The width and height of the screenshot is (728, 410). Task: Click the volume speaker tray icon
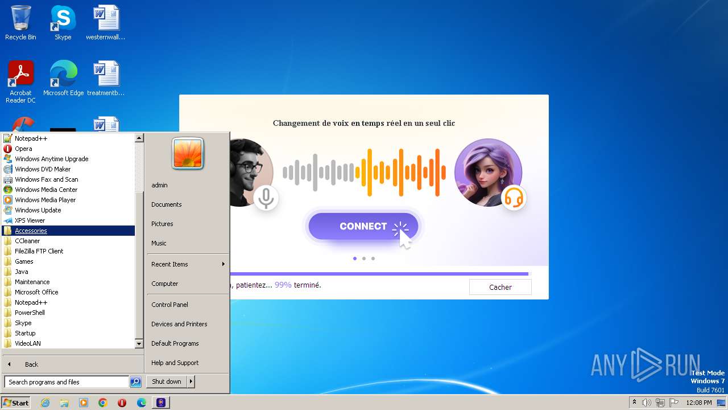647,403
